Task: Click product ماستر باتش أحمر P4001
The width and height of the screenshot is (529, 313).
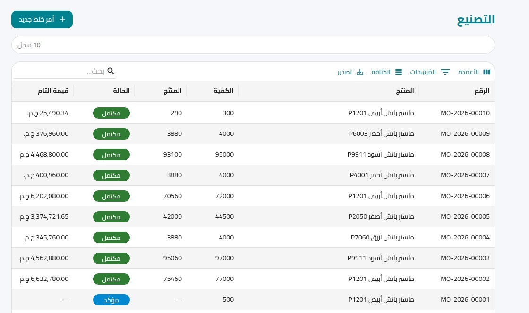Action: click(382, 175)
